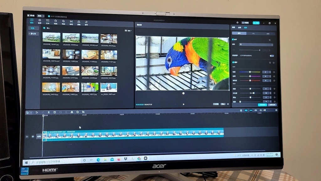Mute the video track speaker icon
The width and height of the screenshot is (321, 181).
click(x=33, y=136)
